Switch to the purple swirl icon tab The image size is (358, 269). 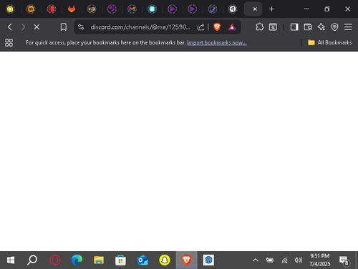[x=112, y=9]
